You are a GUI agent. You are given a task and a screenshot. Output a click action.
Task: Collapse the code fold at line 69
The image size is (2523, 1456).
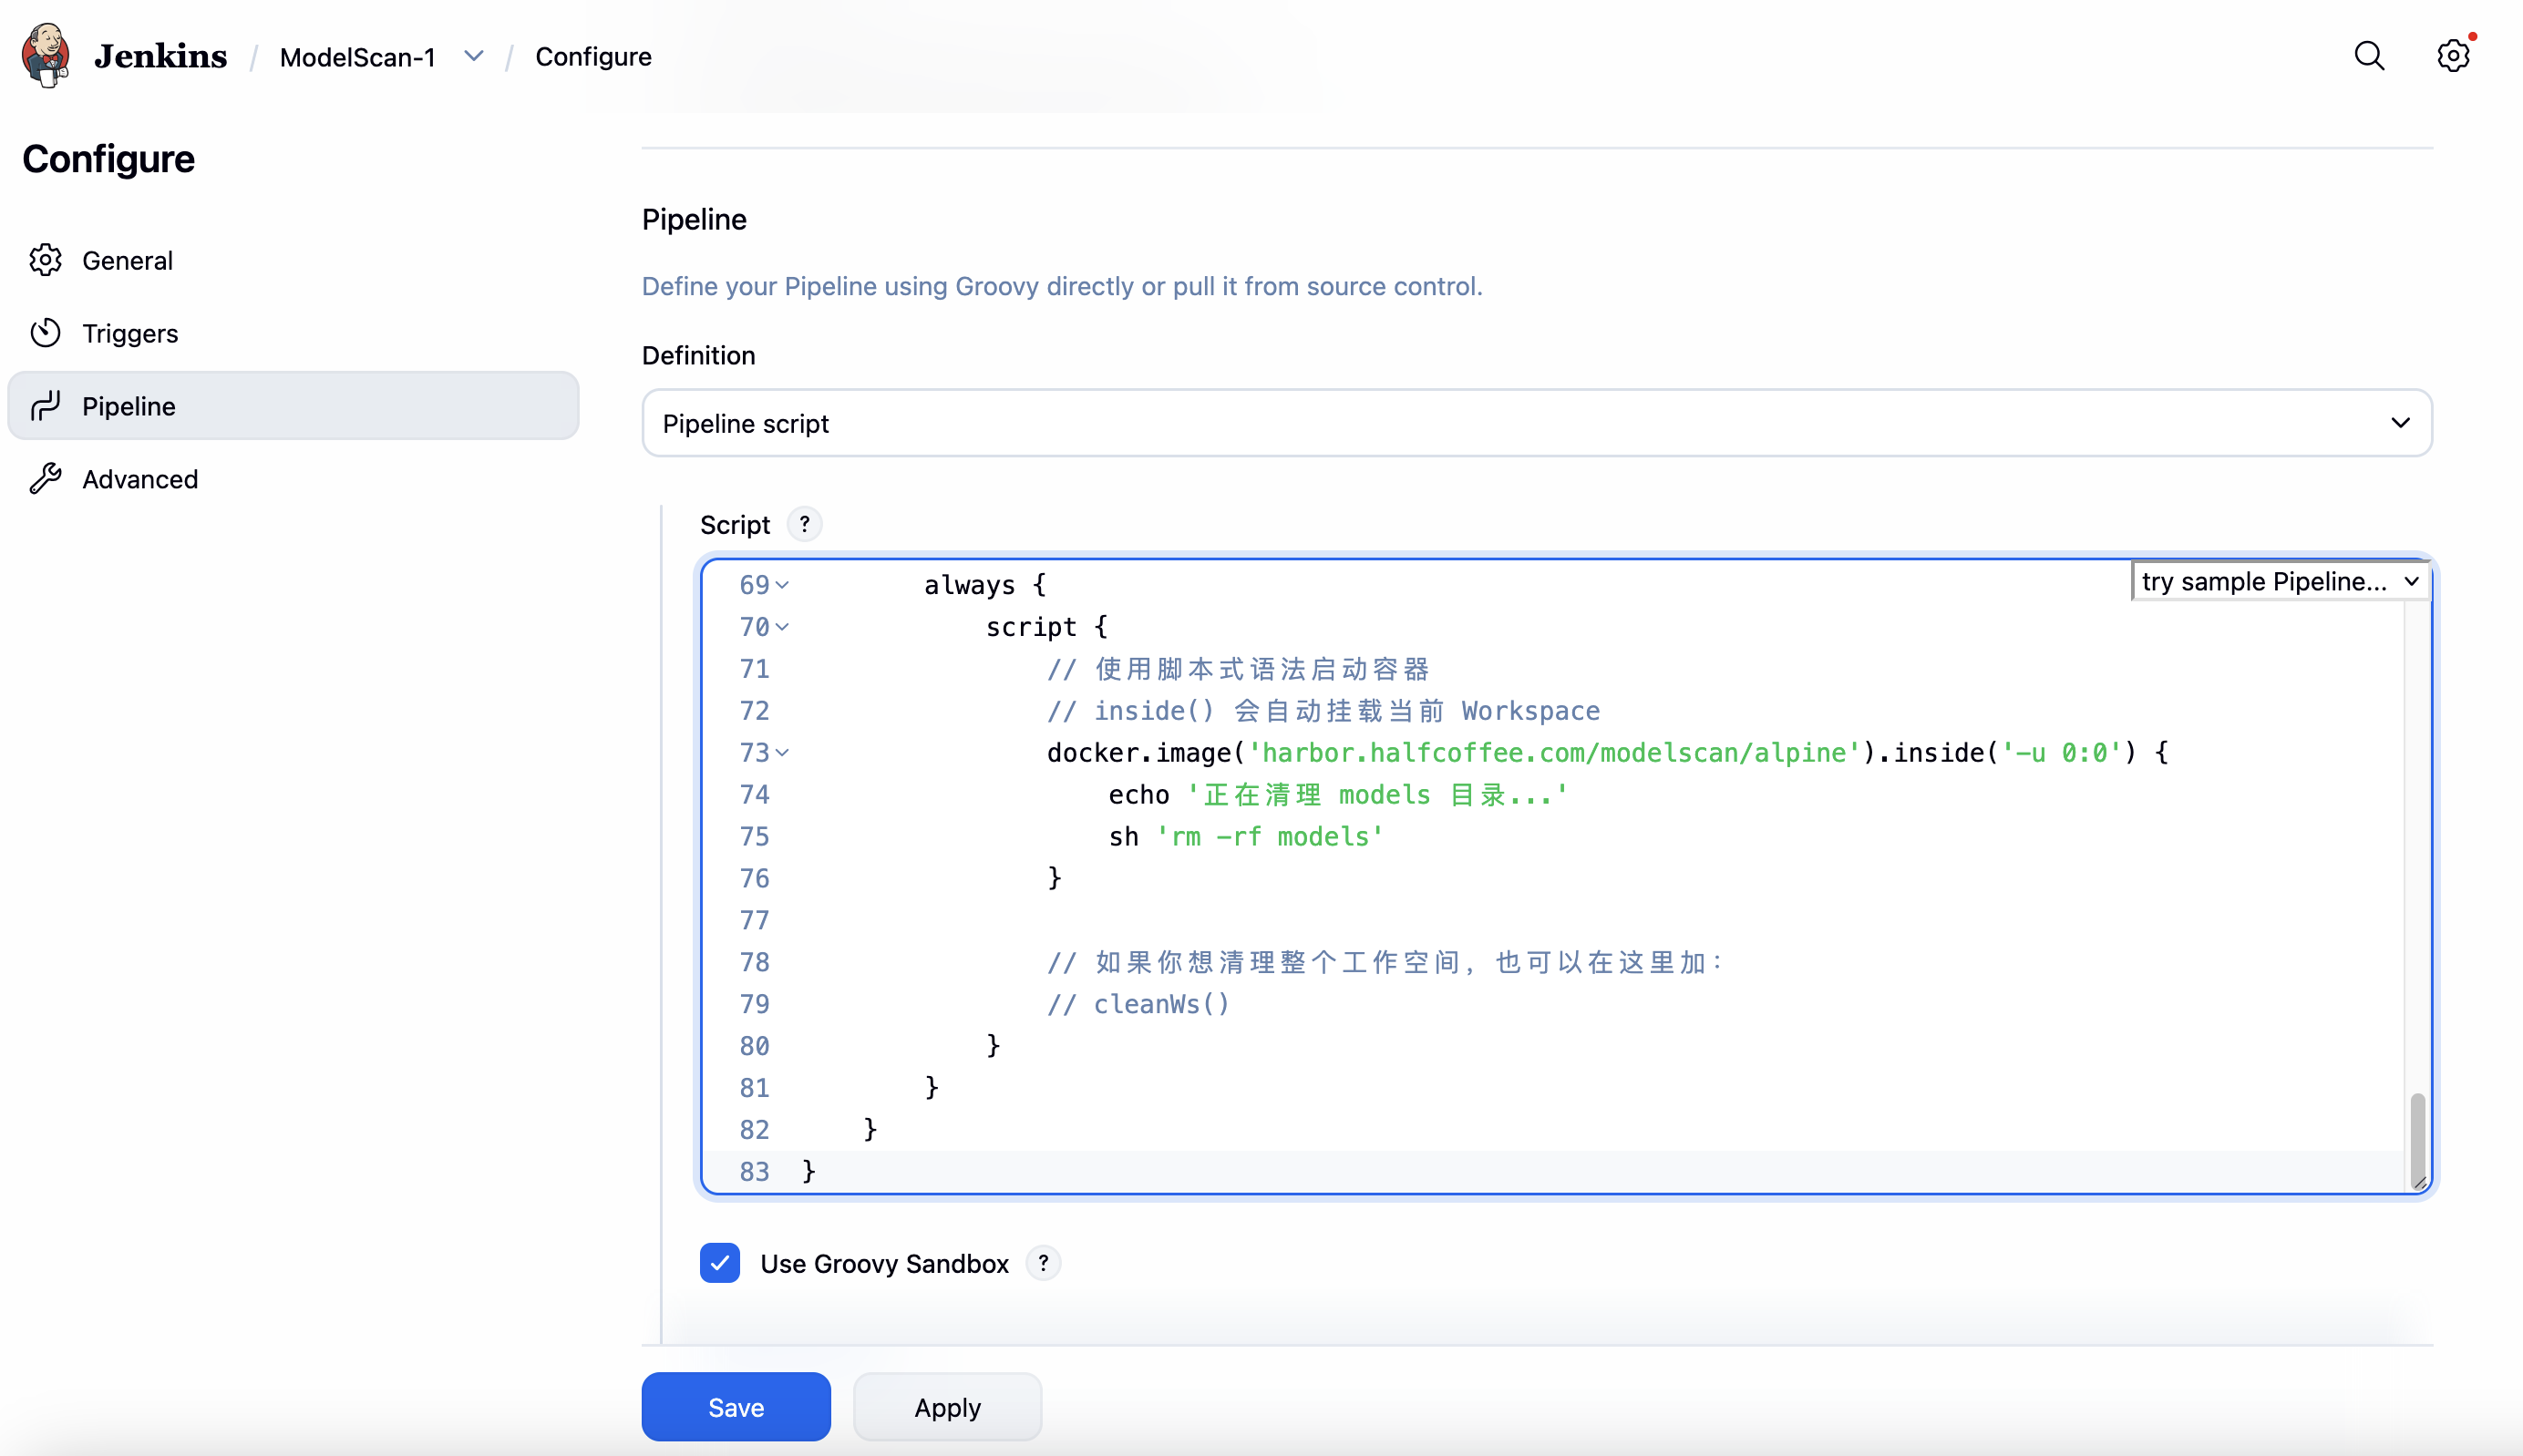click(x=782, y=585)
